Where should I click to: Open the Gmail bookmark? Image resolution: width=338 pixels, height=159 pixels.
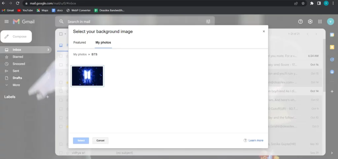pos(8,10)
